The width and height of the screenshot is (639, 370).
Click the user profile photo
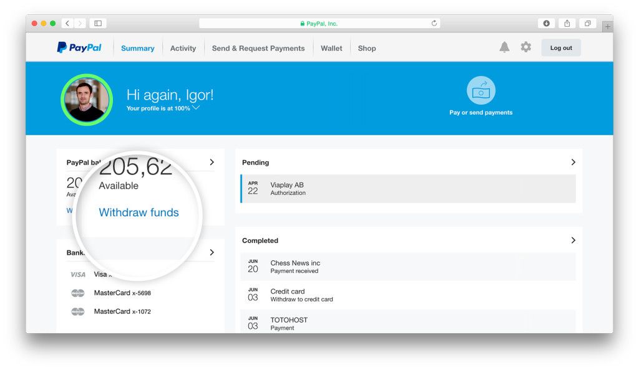87,100
